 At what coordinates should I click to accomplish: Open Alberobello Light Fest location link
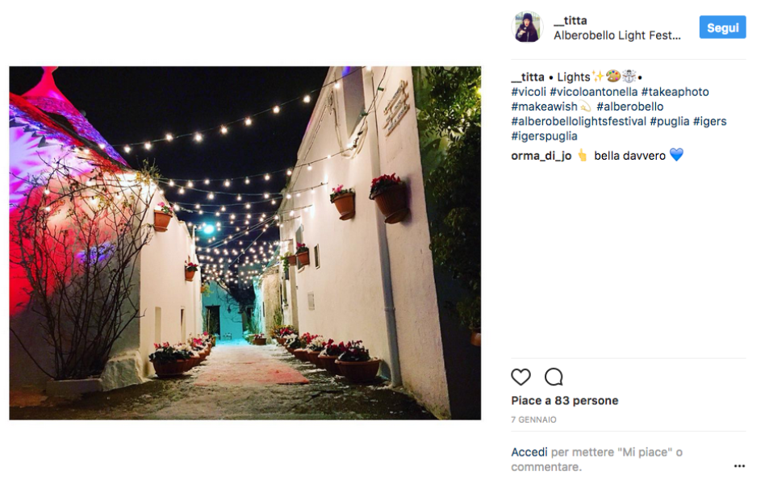(x=617, y=35)
